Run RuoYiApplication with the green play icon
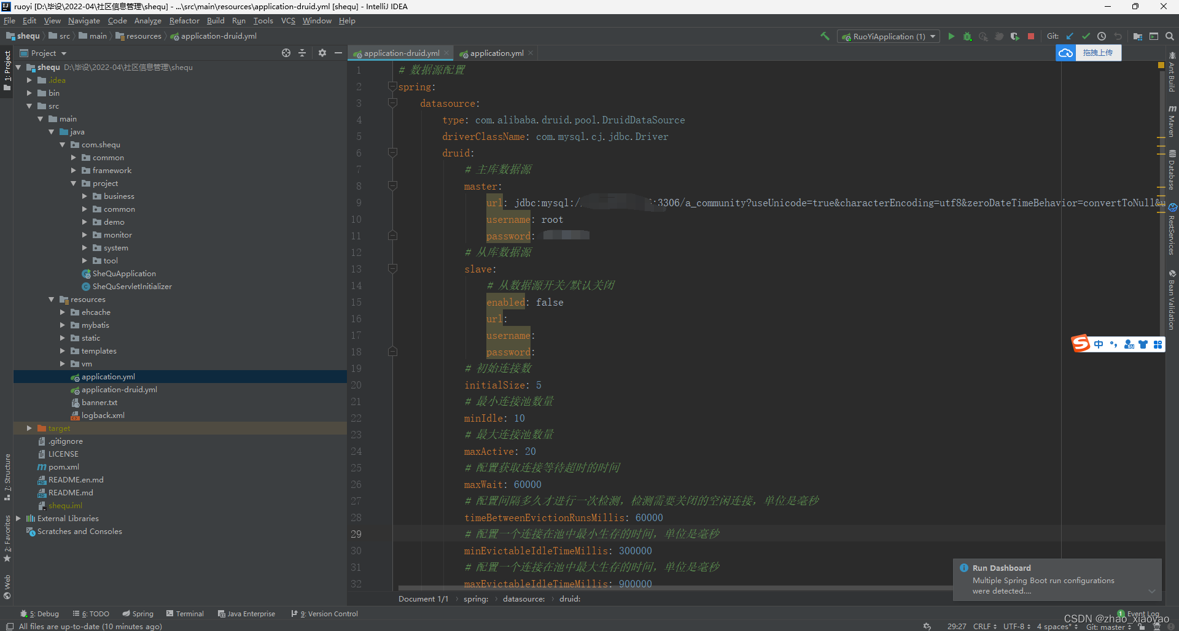1179x631 pixels. [951, 36]
